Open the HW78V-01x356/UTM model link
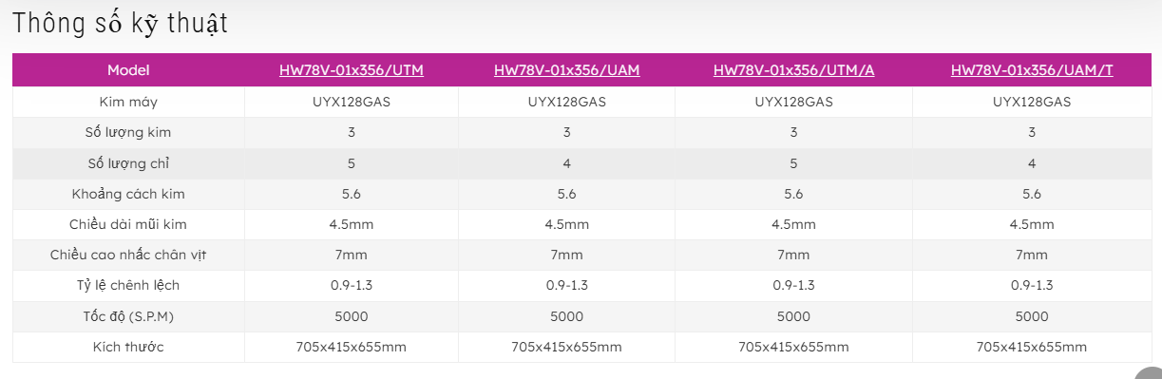 tap(352, 70)
